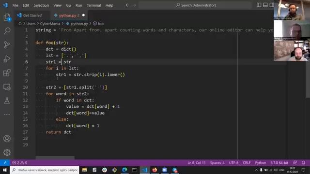Open the Edit menu
This screenshot has width=310, height=174.
[26, 5]
